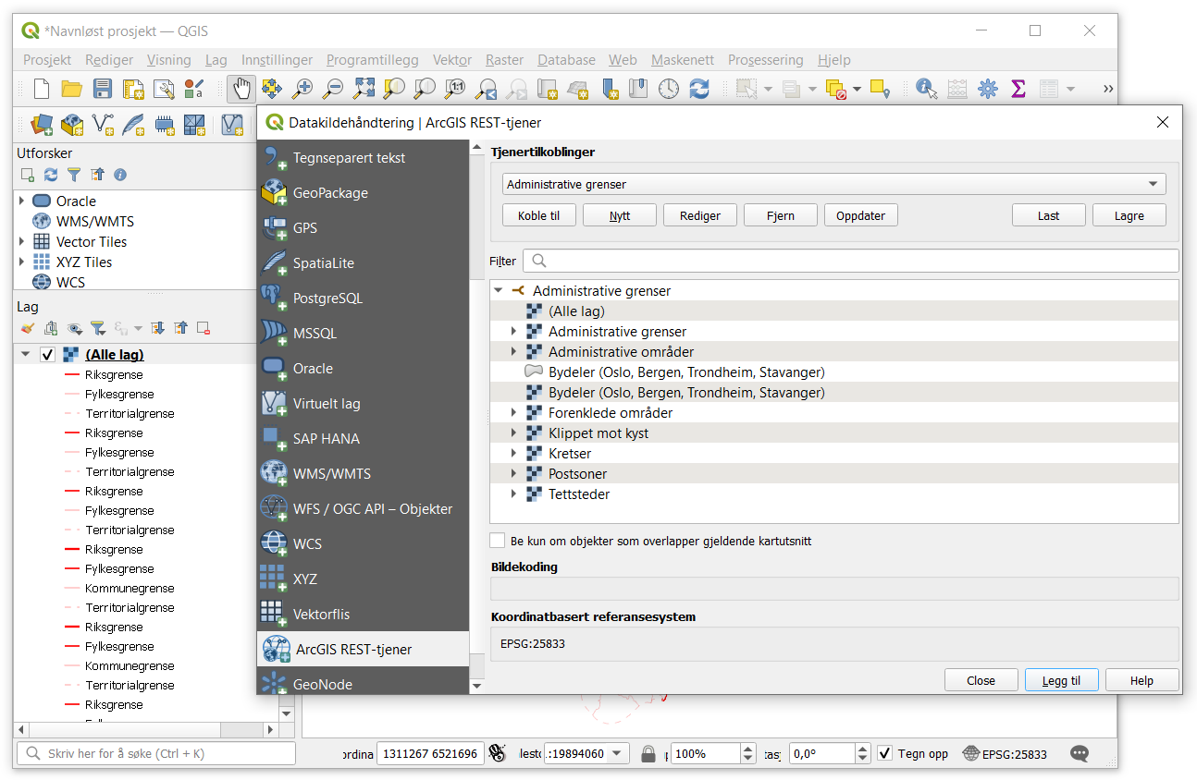
Task: Open temporal controller clock icon
Action: click(x=669, y=89)
